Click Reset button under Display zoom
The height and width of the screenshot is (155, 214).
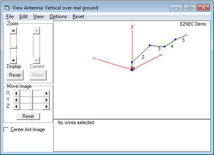15,75
